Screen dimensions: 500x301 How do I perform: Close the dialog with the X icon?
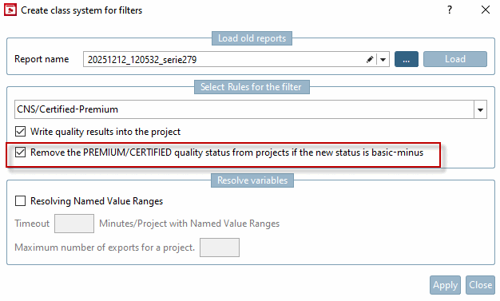(486, 10)
